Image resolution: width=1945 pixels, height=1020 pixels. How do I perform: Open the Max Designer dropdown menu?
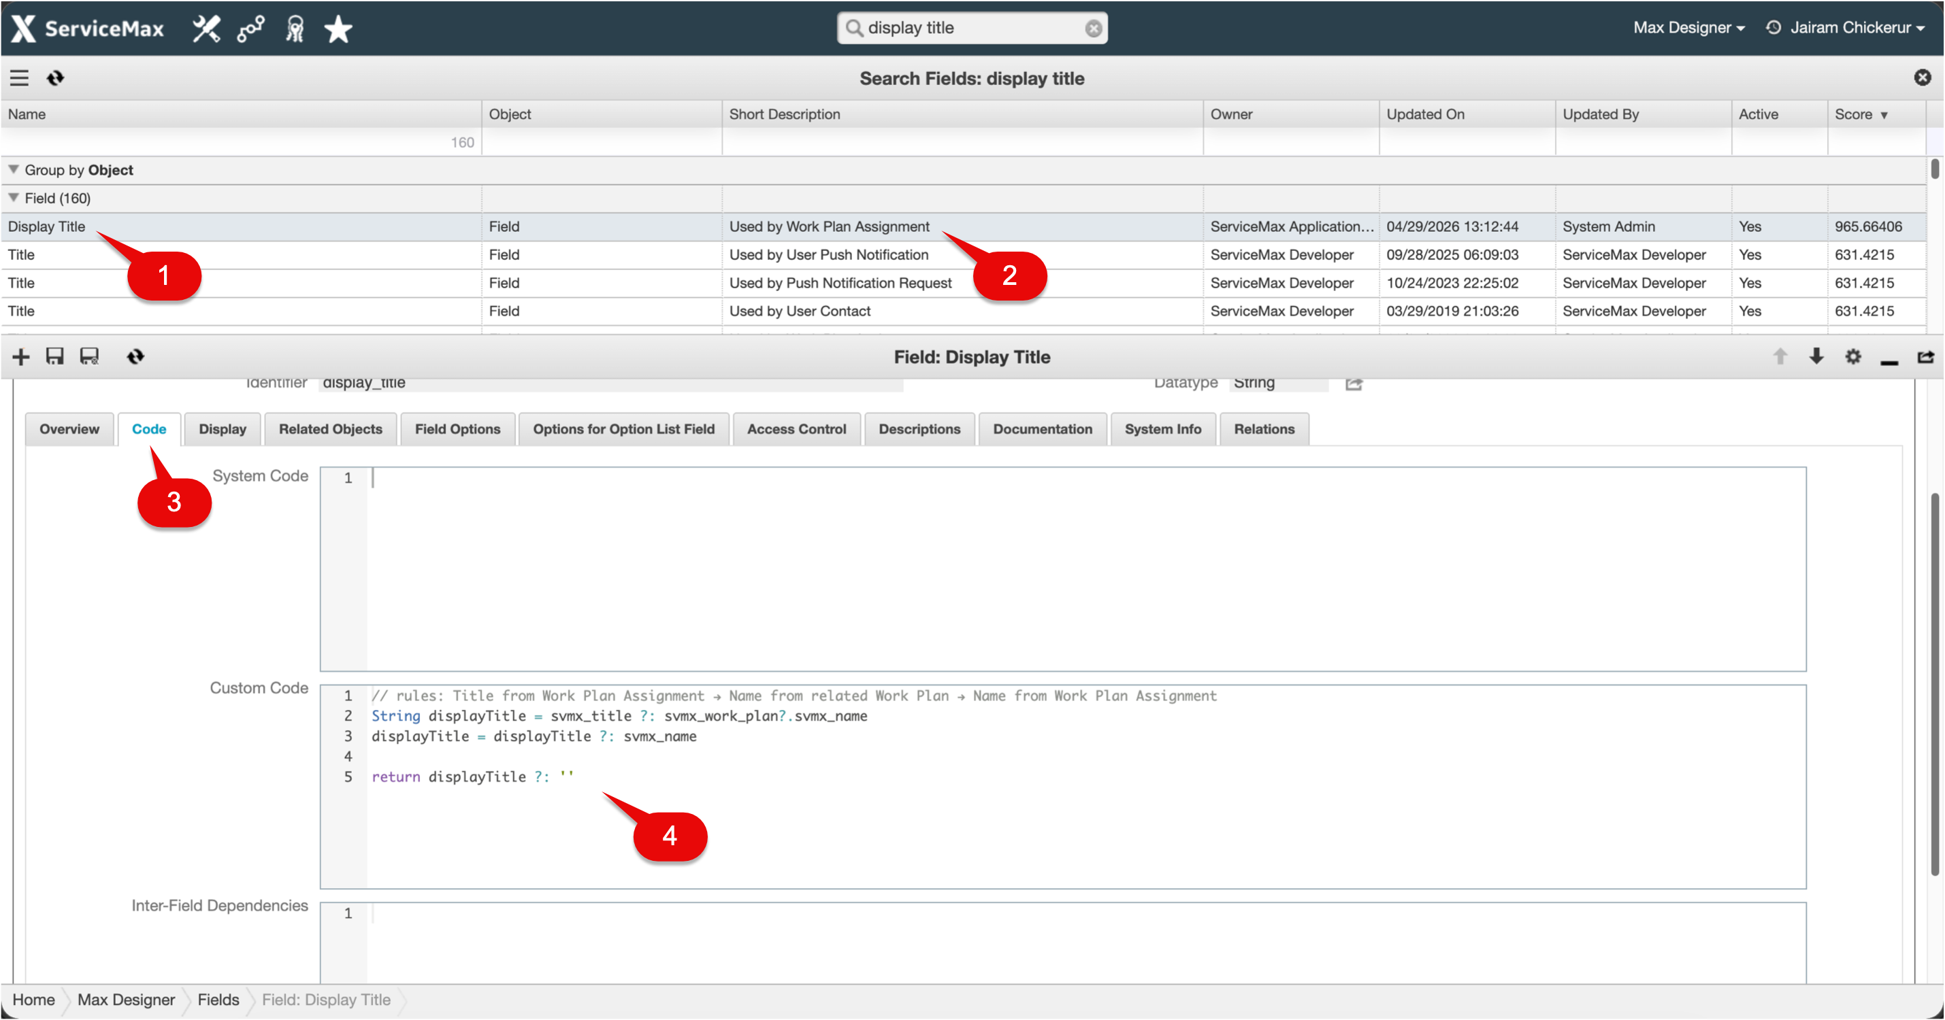click(x=1688, y=28)
